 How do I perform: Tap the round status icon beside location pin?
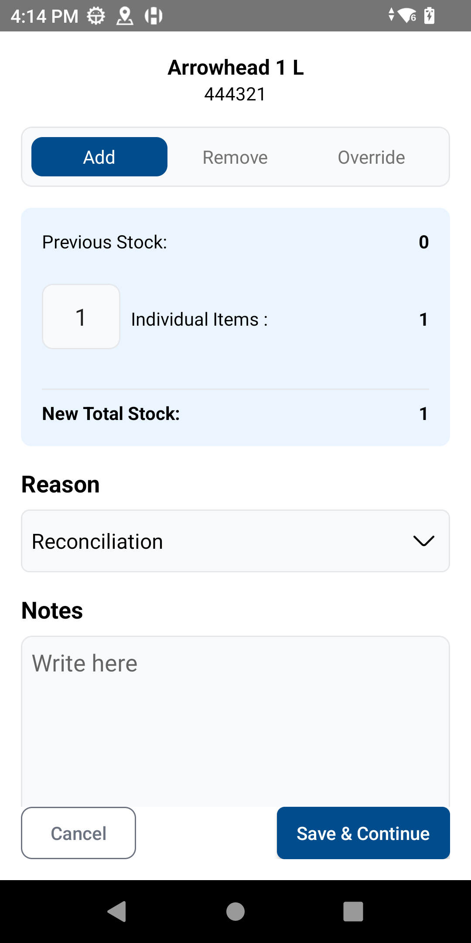coord(154,16)
